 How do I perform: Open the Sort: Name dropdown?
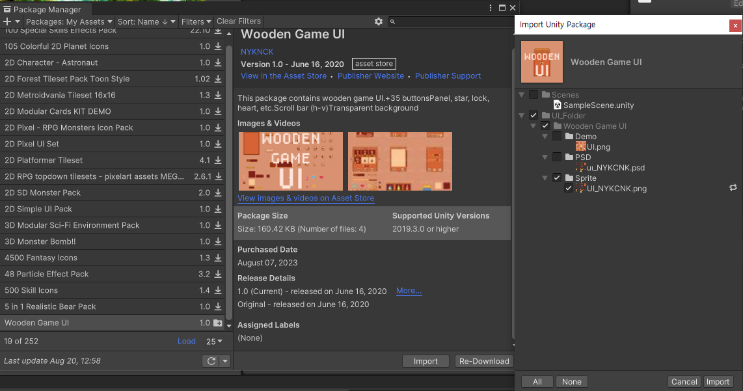tap(146, 21)
